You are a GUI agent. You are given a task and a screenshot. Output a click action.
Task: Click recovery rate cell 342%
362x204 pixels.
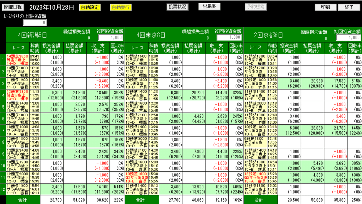117,154
